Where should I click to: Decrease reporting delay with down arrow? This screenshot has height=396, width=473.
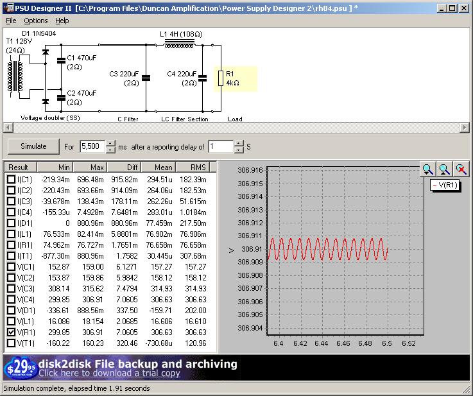pos(239,150)
